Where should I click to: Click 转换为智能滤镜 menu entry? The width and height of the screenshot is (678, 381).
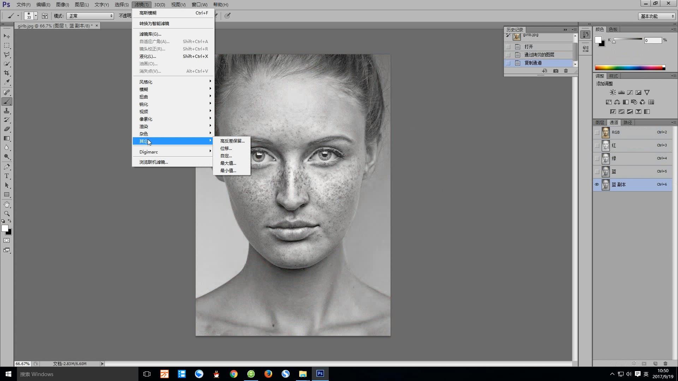(173, 23)
